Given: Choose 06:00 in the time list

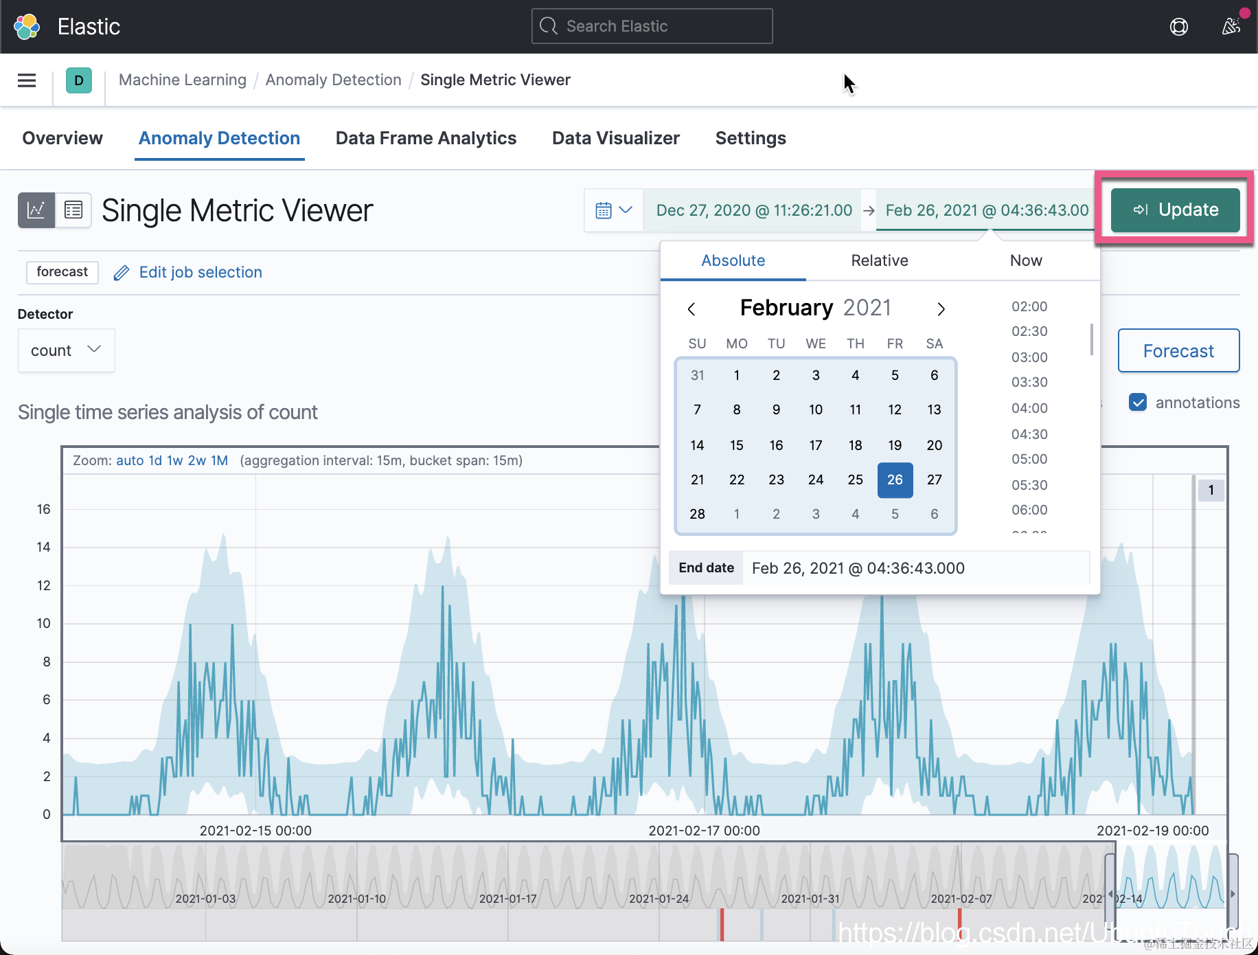Looking at the screenshot, I should (x=1029, y=510).
